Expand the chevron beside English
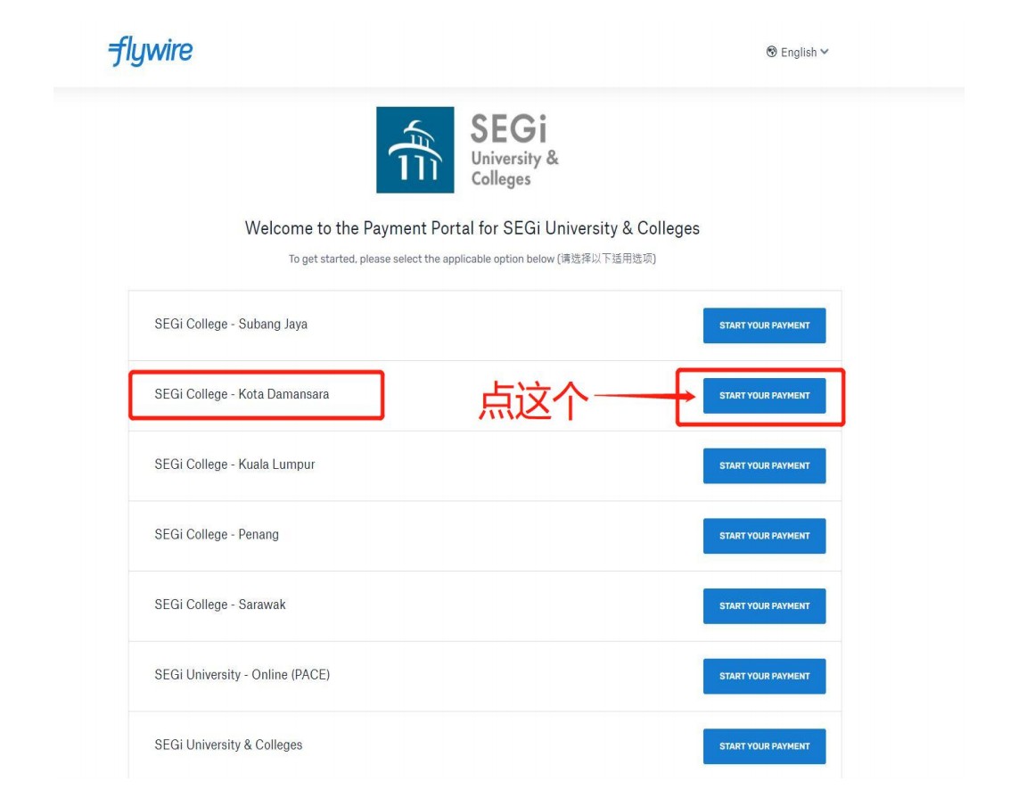This screenshot has width=1018, height=798. [825, 52]
